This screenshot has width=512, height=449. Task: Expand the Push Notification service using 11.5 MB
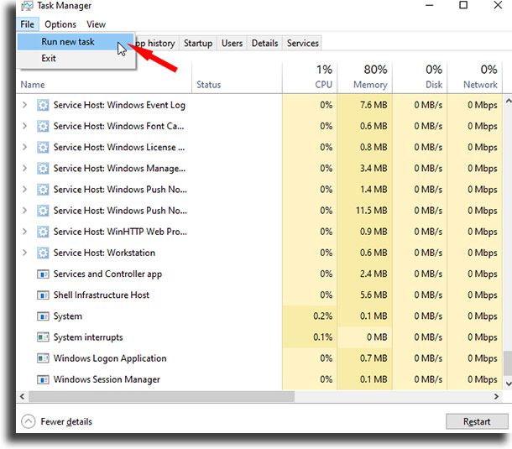24,211
